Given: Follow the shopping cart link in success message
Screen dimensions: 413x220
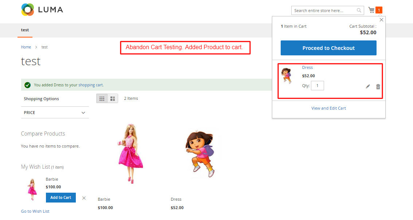Looking at the screenshot, I should pos(91,85).
